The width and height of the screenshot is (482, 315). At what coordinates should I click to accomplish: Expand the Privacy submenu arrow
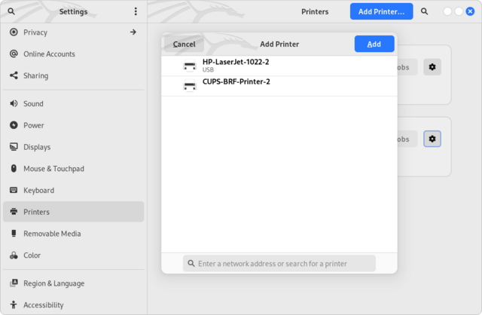[133, 32]
